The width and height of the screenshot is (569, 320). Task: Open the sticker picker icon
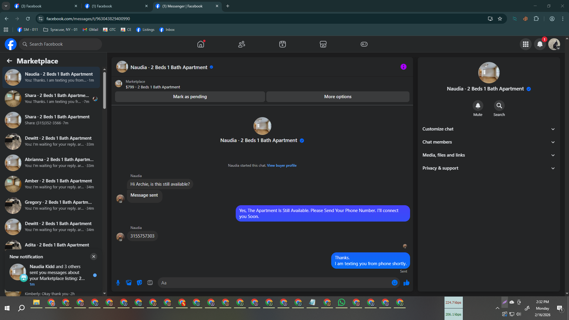click(139, 283)
